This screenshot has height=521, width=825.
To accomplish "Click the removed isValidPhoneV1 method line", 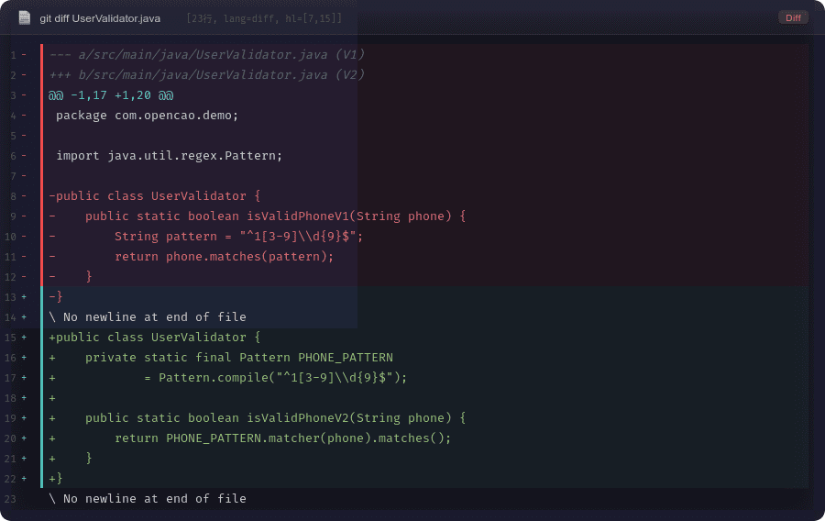I will pyautogui.click(x=258, y=216).
